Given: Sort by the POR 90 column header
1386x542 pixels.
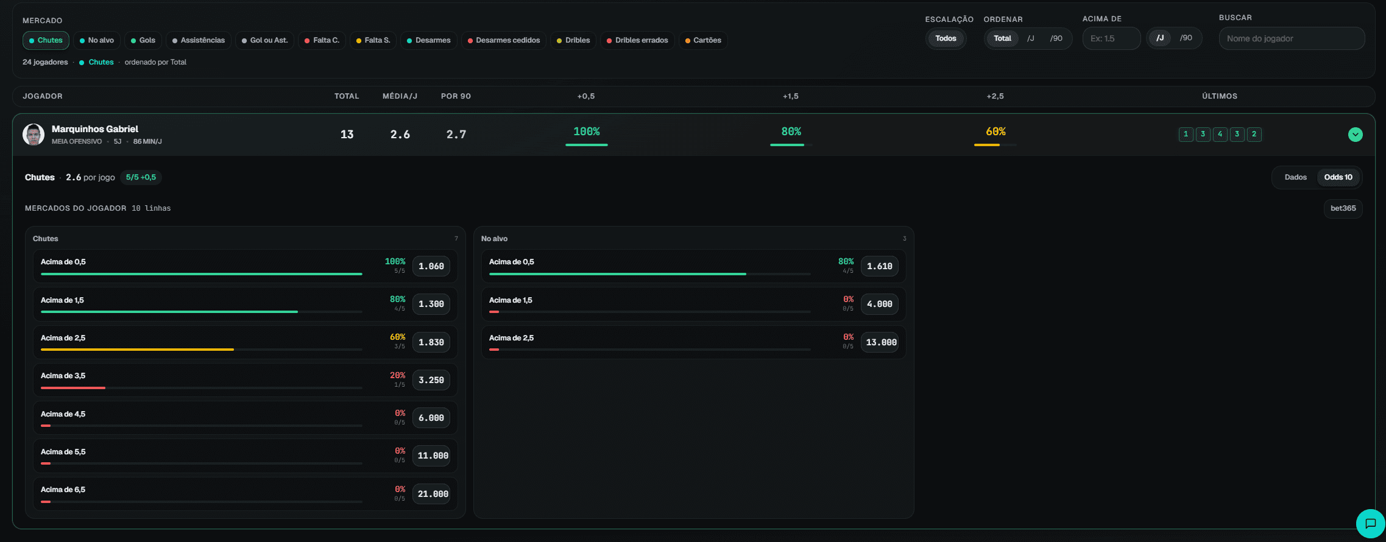Looking at the screenshot, I should pos(456,96).
